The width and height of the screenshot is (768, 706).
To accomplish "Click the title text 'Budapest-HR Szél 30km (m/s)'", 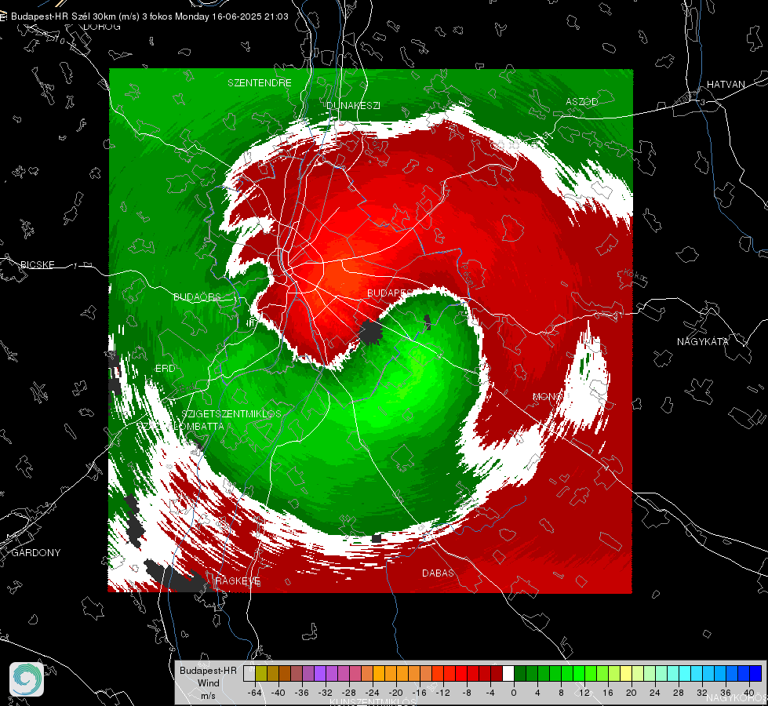I will [75, 16].
